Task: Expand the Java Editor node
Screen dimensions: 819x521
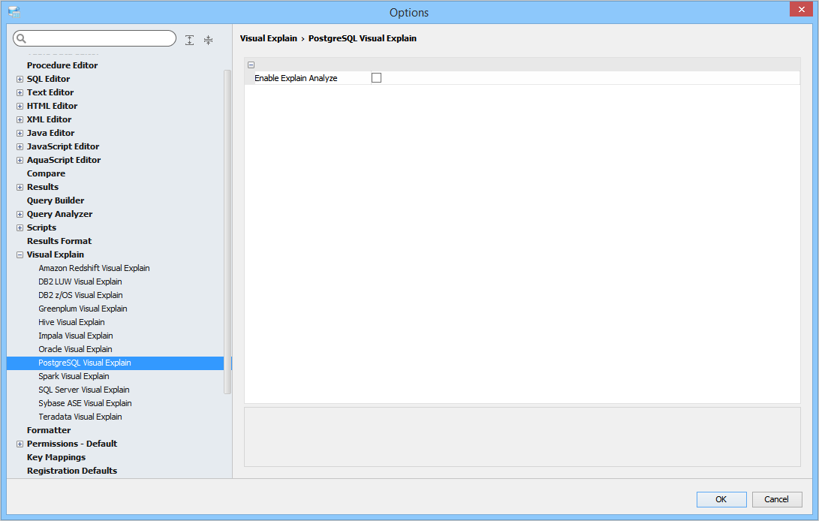Action: point(20,134)
